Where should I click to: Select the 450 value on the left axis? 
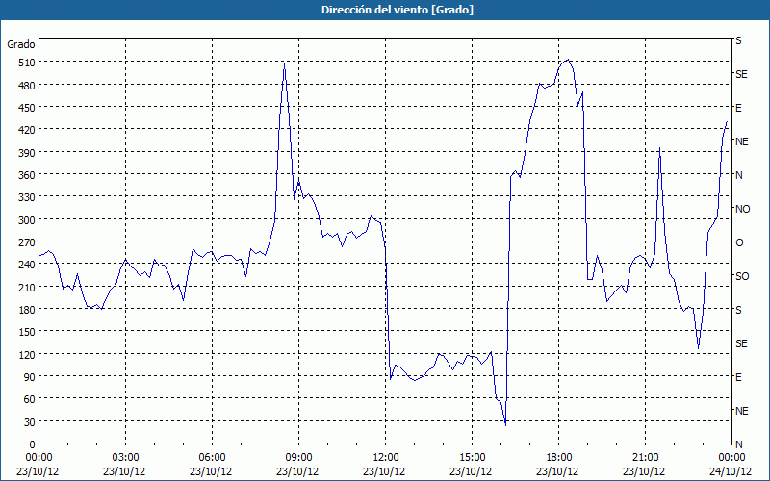click(x=27, y=108)
